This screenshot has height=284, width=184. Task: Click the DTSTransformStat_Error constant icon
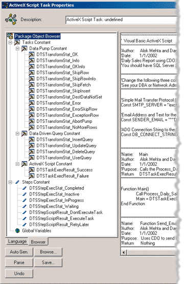32,103
